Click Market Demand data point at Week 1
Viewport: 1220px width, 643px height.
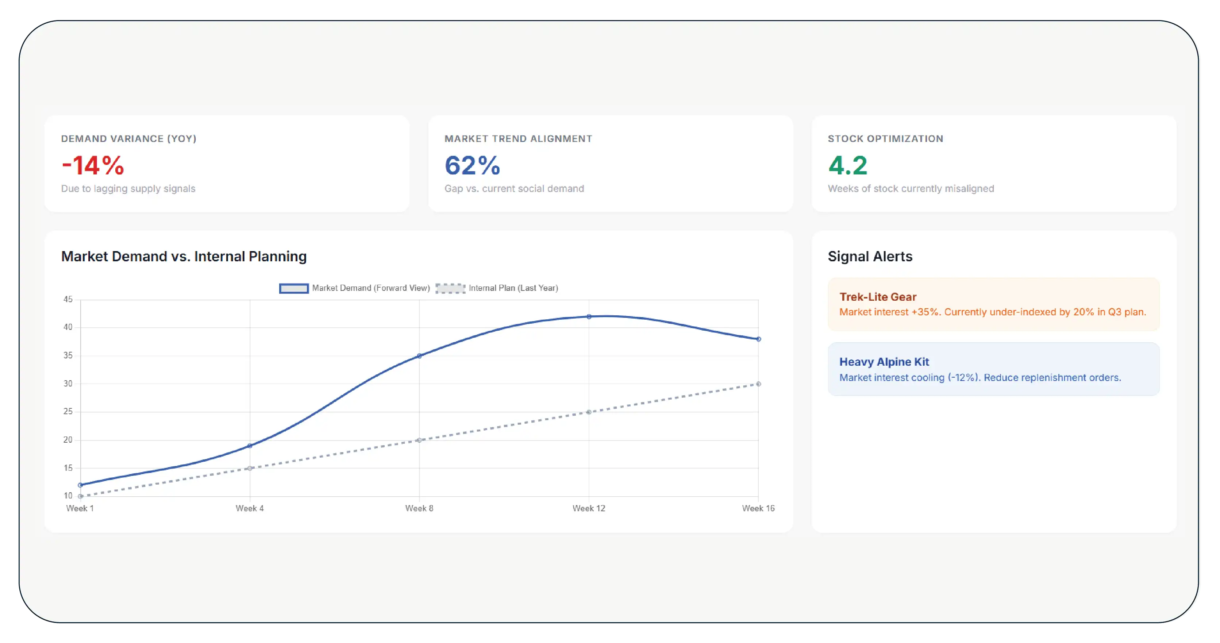81,485
